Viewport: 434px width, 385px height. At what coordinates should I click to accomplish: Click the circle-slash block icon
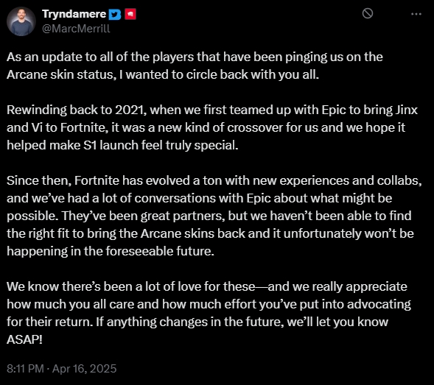point(368,13)
